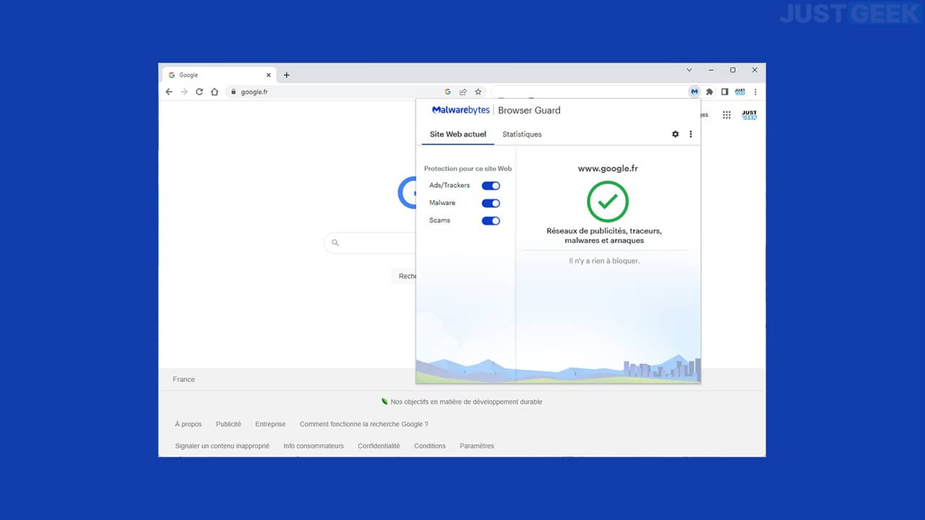This screenshot has height=520, width=925.
Task: Click the magnifier icon in the Google search box
Action: tap(335, 243)
